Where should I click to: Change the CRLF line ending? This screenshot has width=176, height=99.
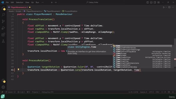click(x=157, y=92)
